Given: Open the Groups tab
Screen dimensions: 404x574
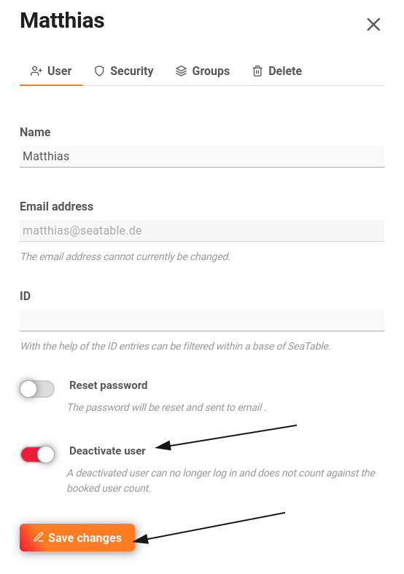Looking at the screenshot, I should (x=203, y=71).
